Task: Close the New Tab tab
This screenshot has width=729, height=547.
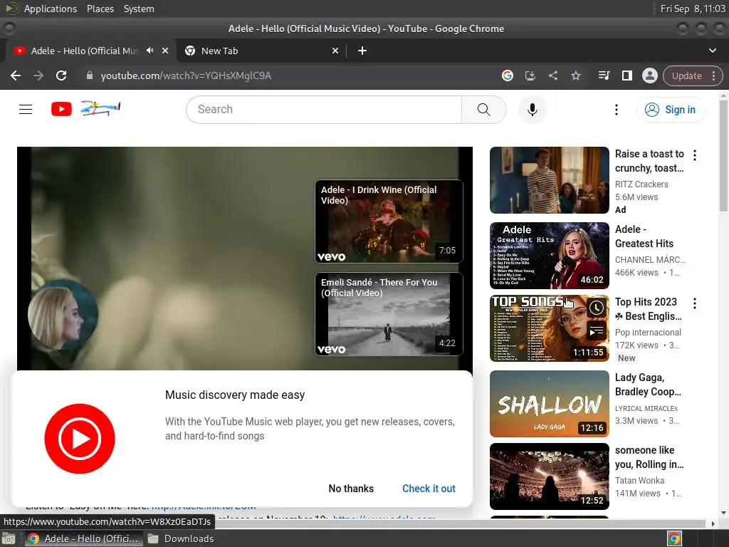Action: (335, 51)
